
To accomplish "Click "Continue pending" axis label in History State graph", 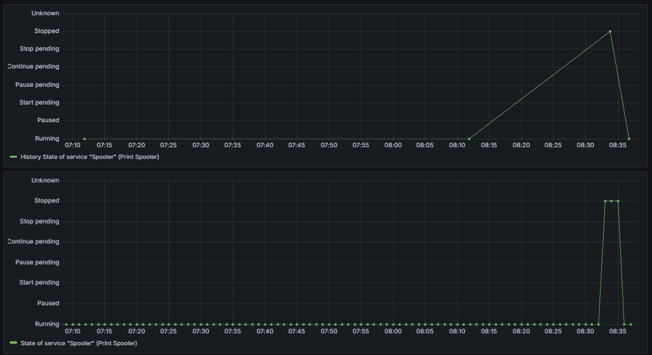I will pyautogui.click(x=33, y=67).
